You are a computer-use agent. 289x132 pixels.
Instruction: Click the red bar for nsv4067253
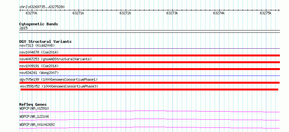point(149,62)
